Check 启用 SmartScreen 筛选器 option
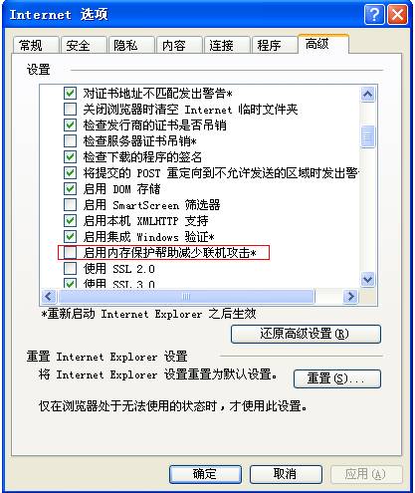 (70, 205)
